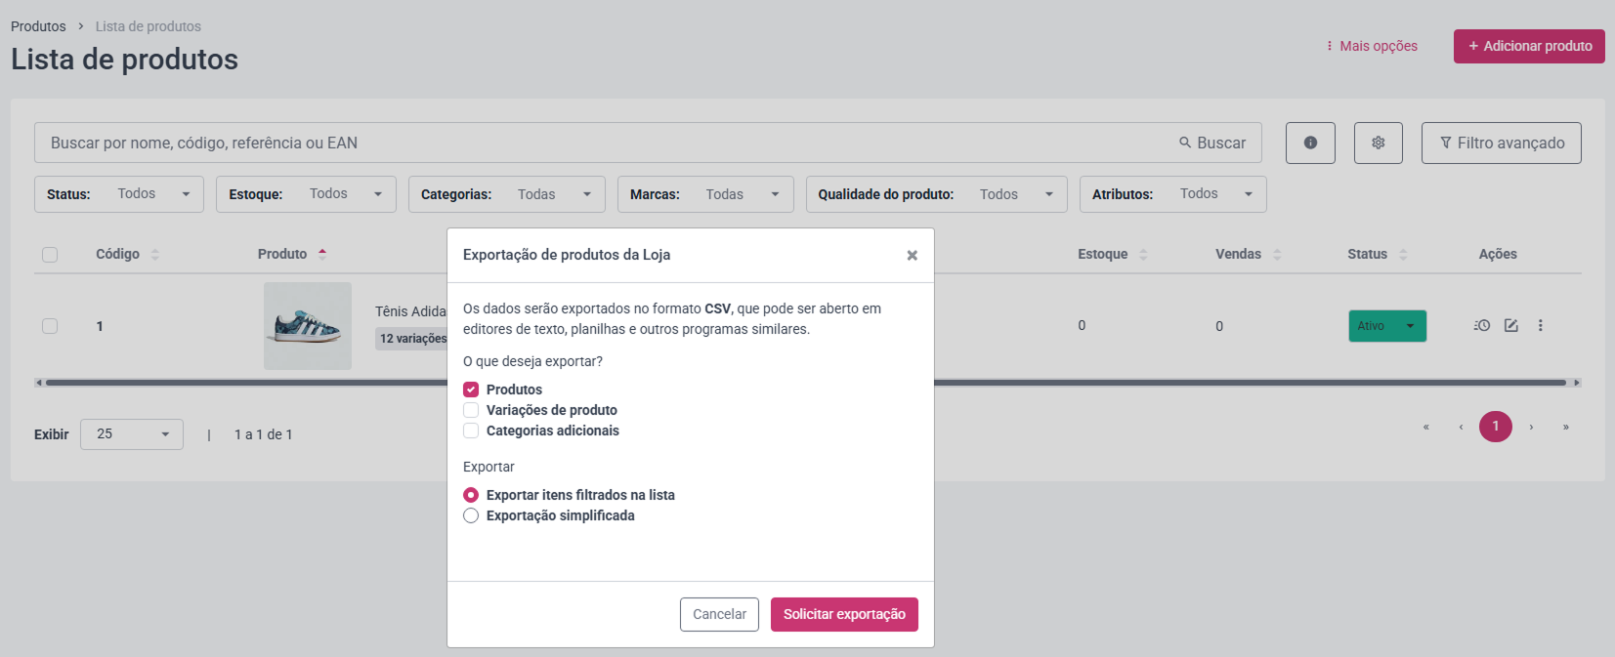Sort by Produto column arrow
This screenshot has width=1615, height=657.
(322, 254)
